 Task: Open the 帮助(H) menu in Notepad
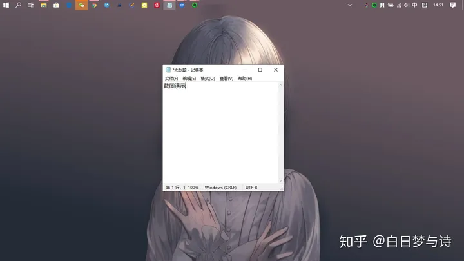click(245, 79)
